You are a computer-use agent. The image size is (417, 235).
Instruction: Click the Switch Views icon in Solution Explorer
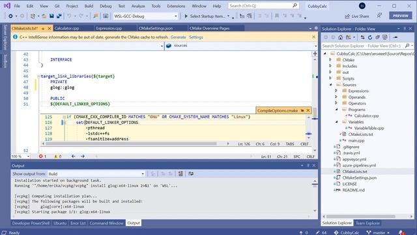[349, 37]
